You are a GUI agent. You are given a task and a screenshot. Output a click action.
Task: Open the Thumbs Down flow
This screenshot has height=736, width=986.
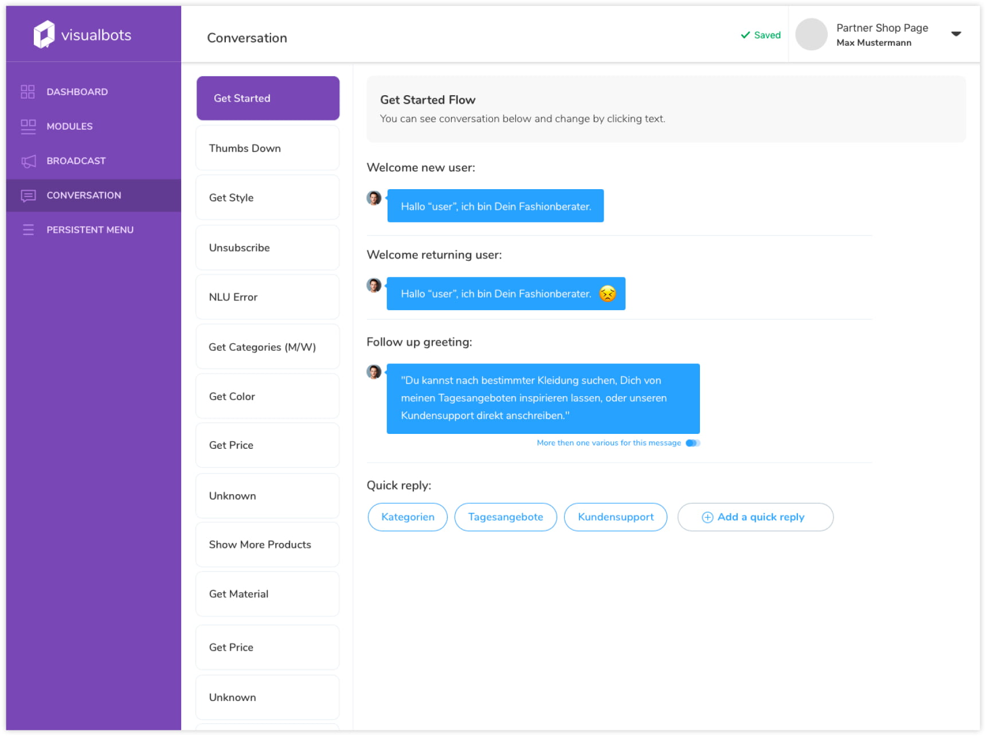coord(268,148)
